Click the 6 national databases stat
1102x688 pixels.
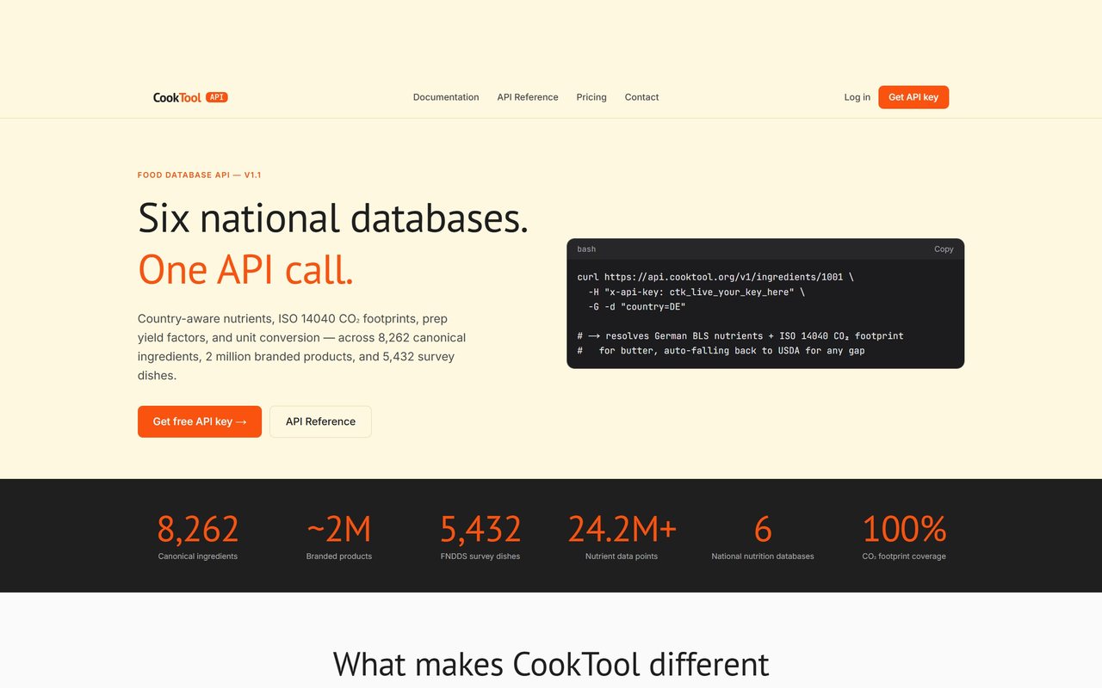pyautogui.click(x=763, y=537)
